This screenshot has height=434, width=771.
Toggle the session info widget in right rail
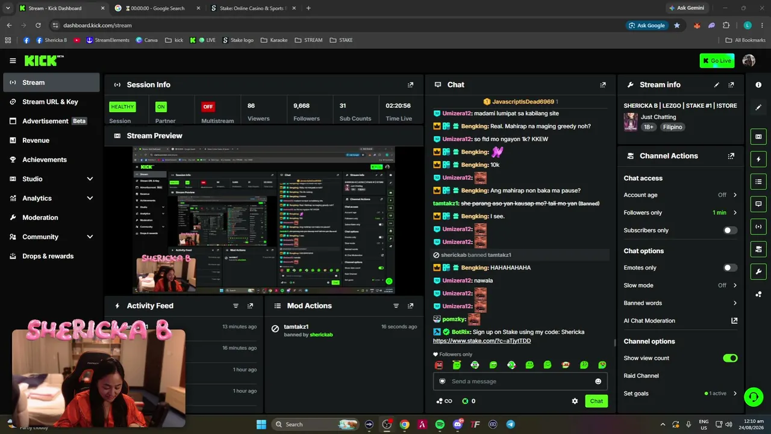click(x=758, y=227)
